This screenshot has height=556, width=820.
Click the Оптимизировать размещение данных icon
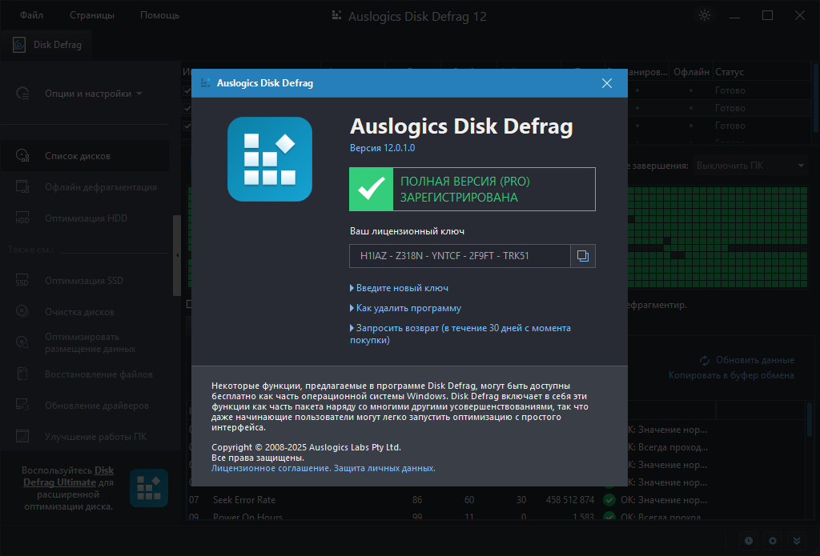click(22, 342)
